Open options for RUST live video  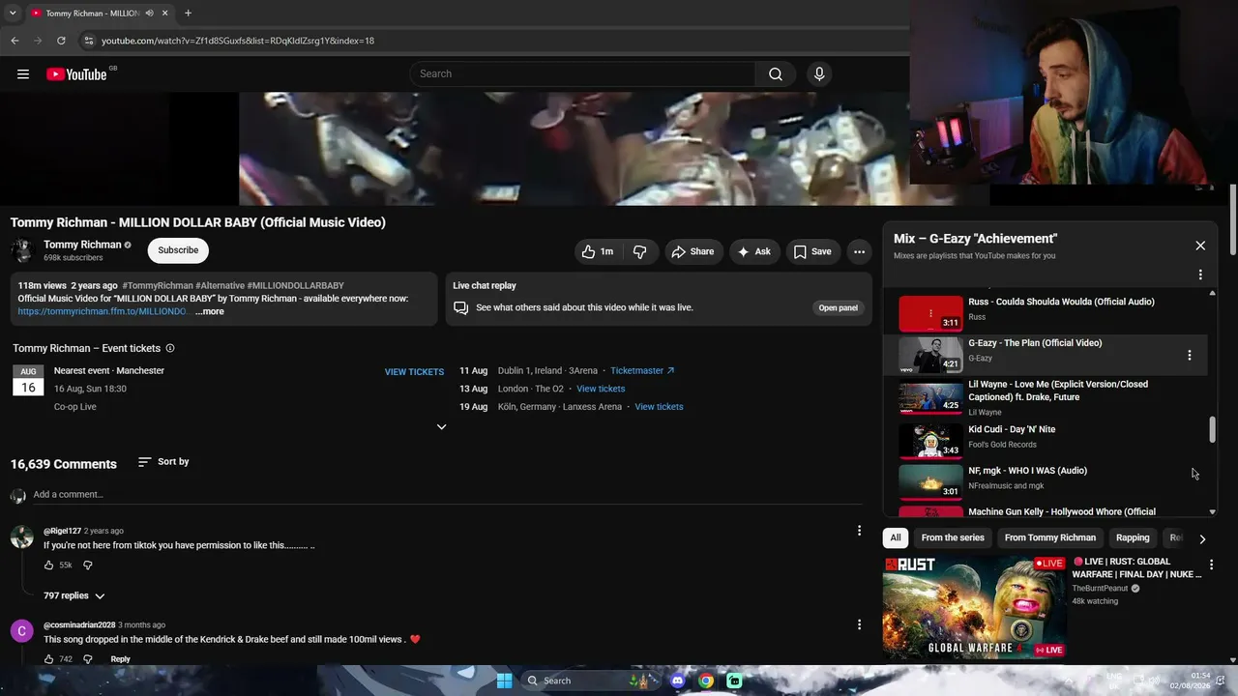(x=1211, y=565)
